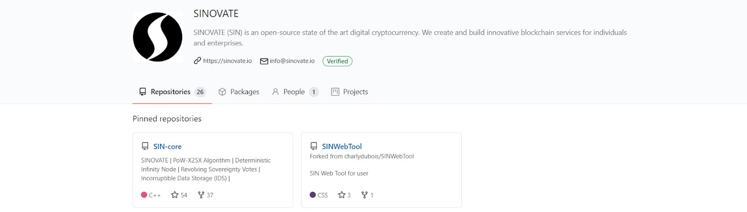The image size is (747, 212).
Task: Click the green Verified badge
Action: 338,61
